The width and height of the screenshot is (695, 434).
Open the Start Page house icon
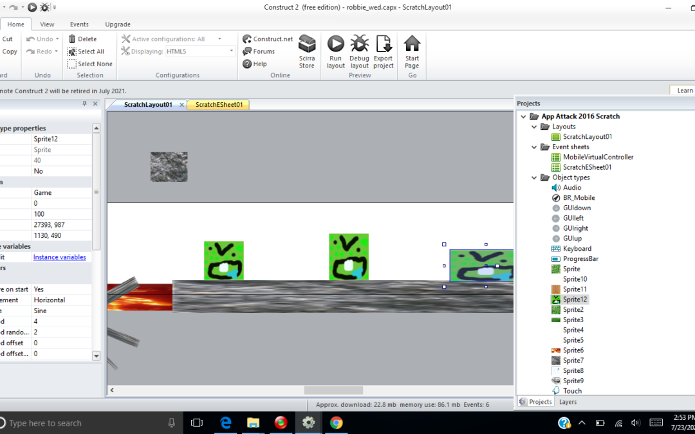pyautogui.click(x=412, y=44)
